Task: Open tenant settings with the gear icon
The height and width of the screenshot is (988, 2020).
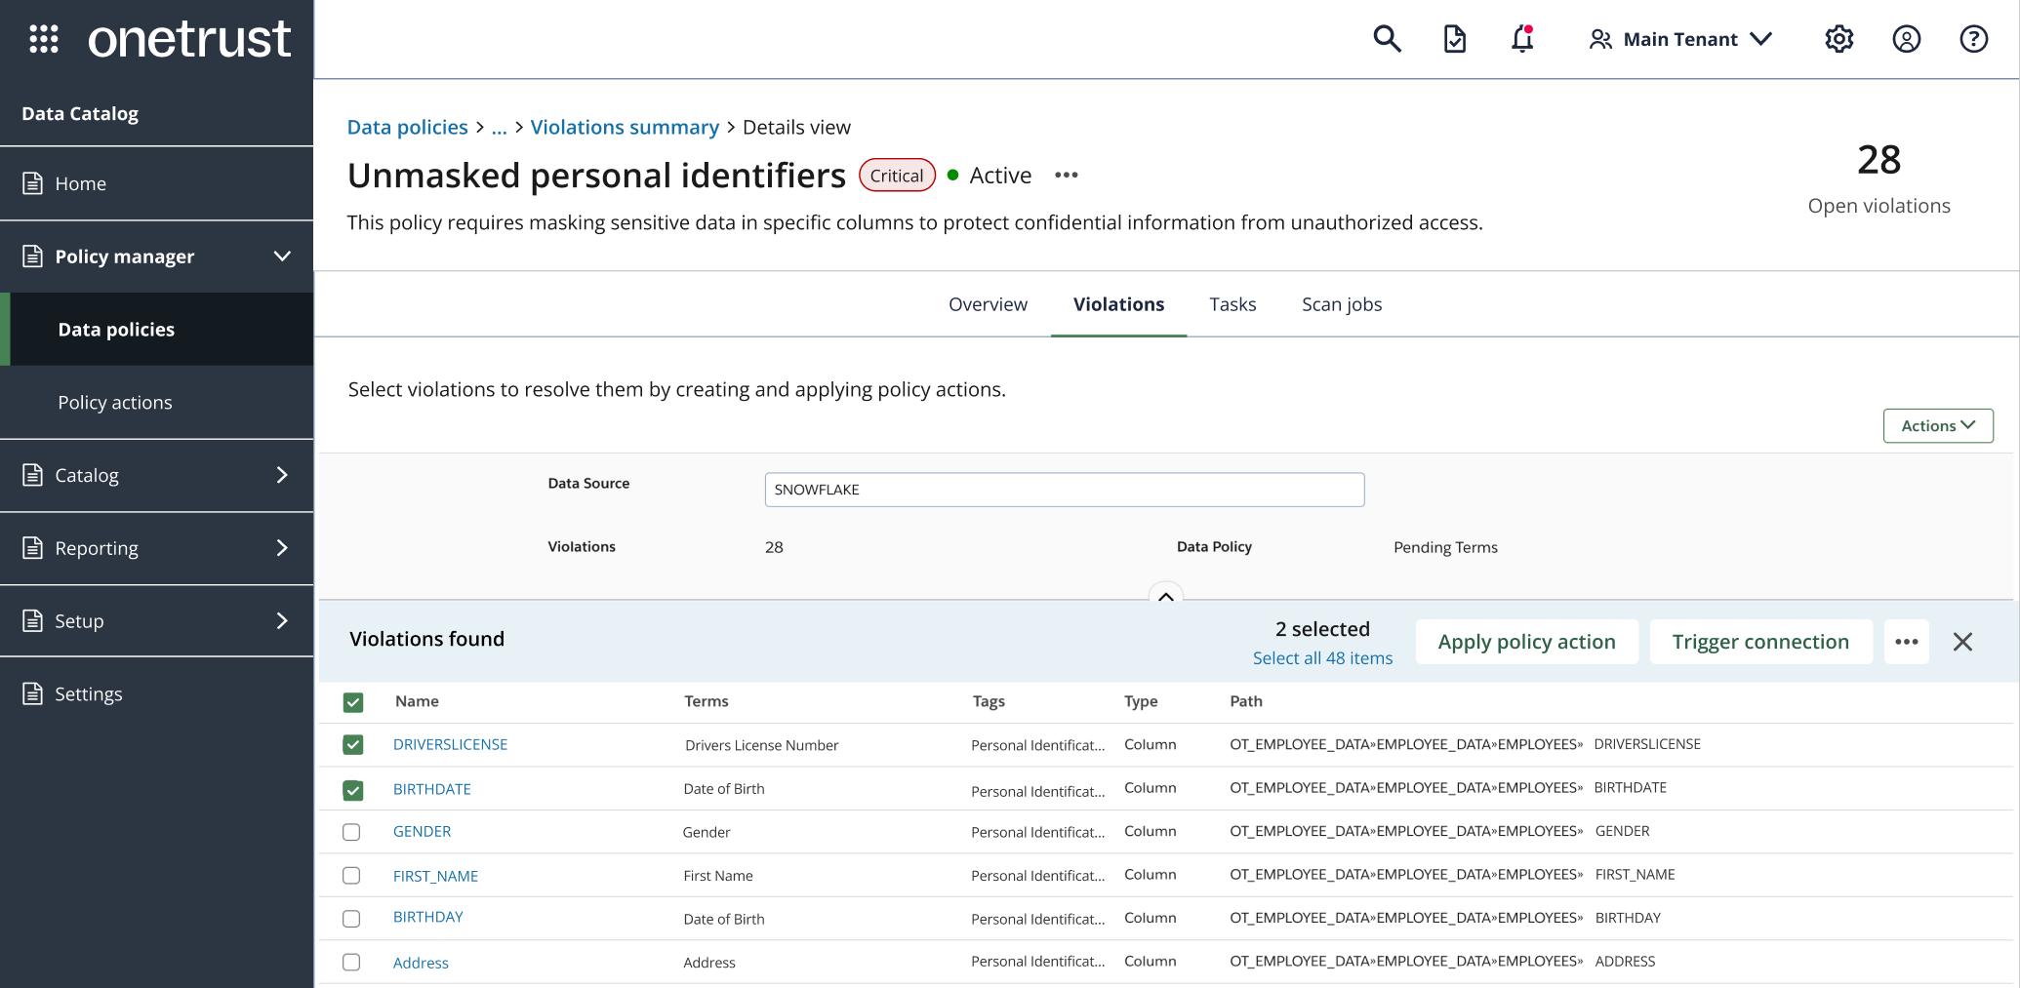Action: [x=1838, y=39]
